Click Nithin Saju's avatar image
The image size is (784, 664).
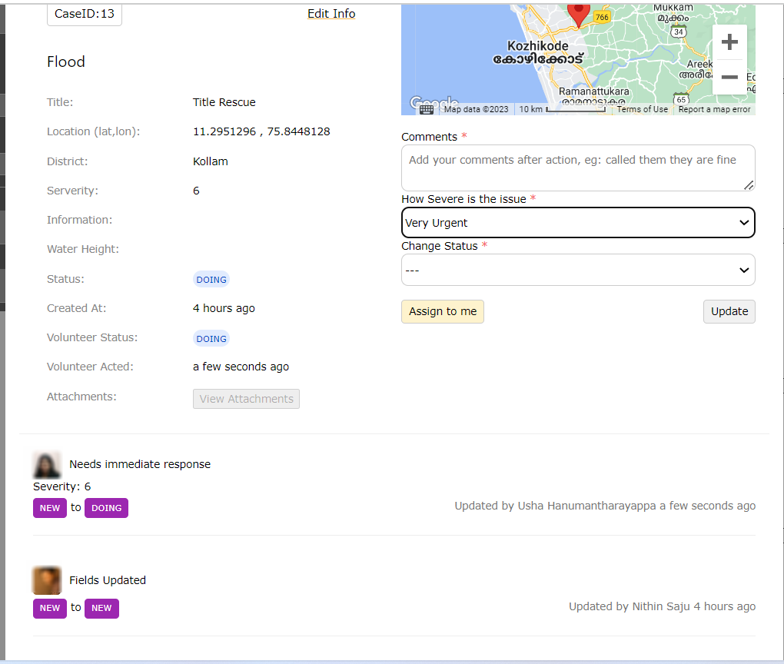click(47, 580)
